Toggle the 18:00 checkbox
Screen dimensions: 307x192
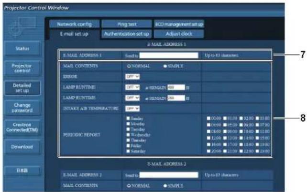pyautogui.click(x=241, y=144)
